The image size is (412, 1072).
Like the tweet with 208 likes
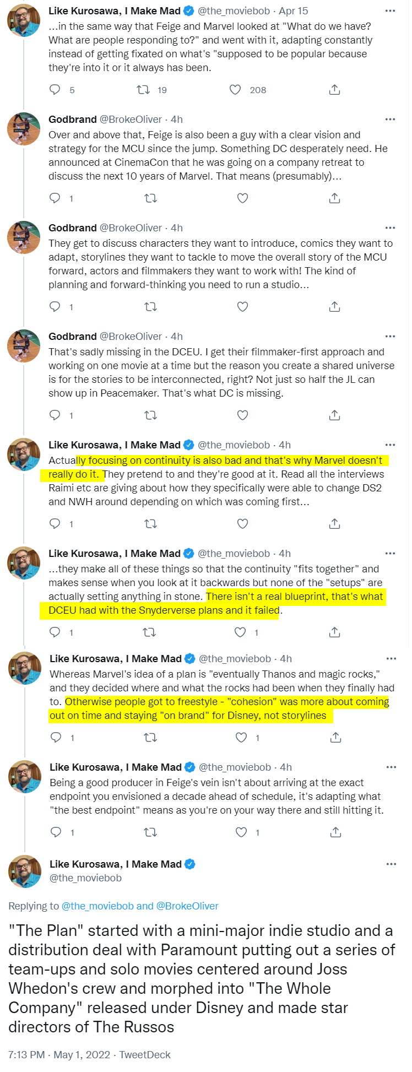click(x=235, y=90)
